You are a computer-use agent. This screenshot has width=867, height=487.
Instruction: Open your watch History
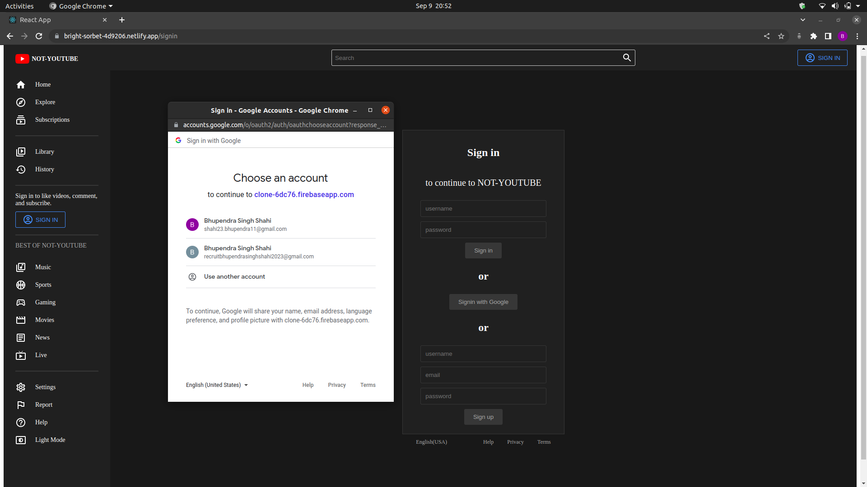[x=44, y=169]
